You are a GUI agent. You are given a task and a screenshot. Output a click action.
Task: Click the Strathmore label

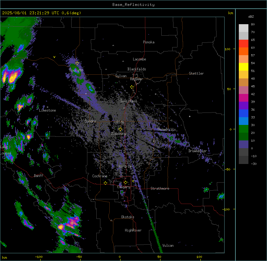click(160, 188)
